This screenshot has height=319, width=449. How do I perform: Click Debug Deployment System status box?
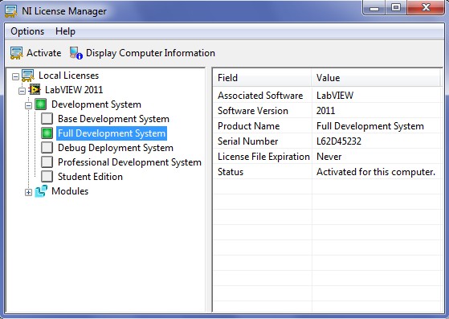pyautogui.click(x=47, y=148)
